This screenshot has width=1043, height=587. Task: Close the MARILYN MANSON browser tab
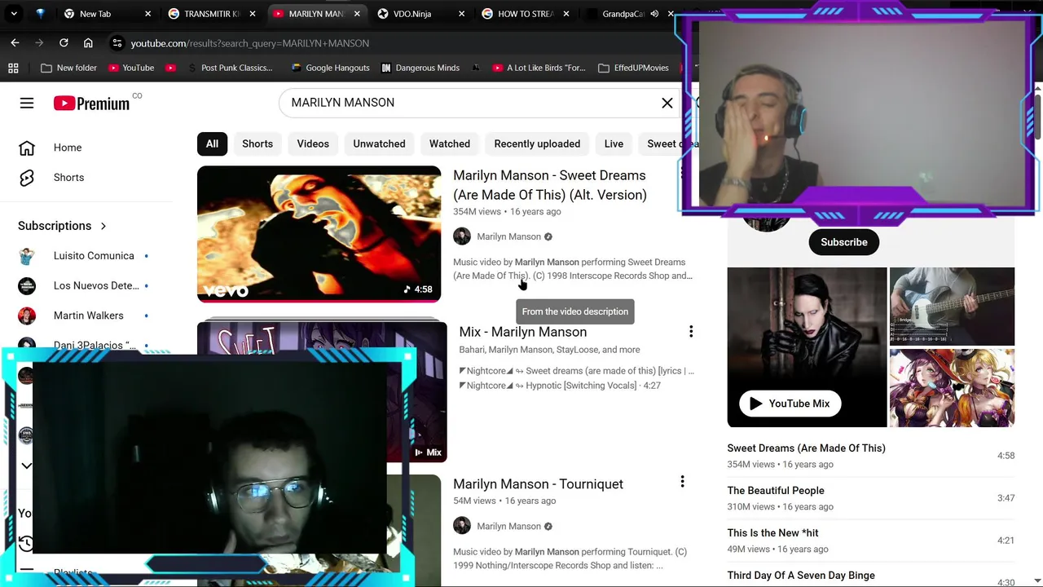click(x=357, y=14)
